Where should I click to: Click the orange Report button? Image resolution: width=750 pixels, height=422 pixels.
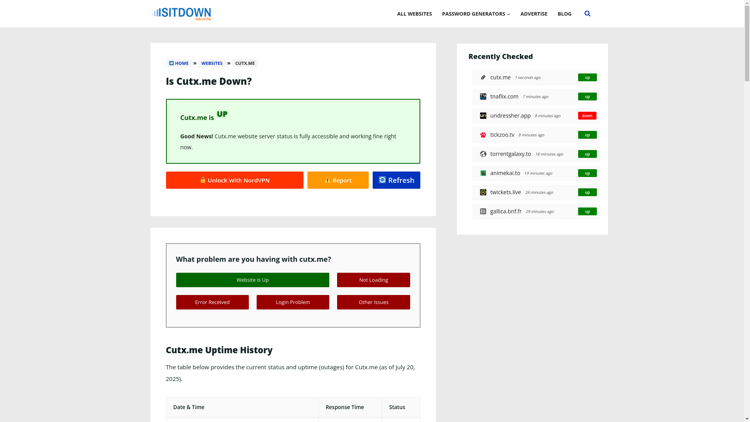tap(338, 180)
